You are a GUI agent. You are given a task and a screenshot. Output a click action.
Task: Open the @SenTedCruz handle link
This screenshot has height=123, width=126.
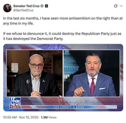point(23,10)
